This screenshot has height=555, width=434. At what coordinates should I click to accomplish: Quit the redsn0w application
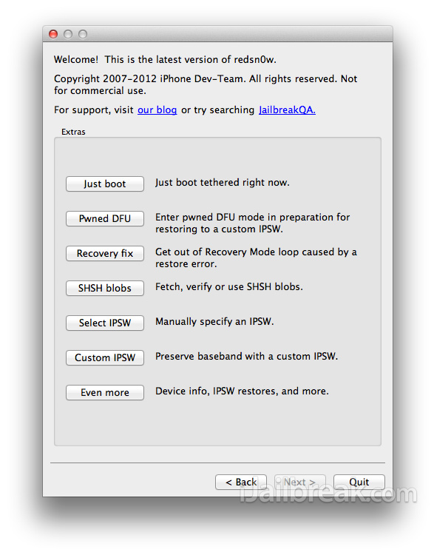(359, 482)
